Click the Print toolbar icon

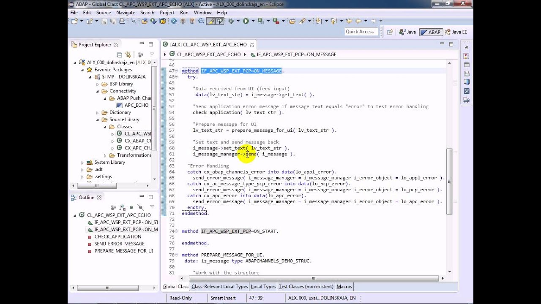point(122,21)
